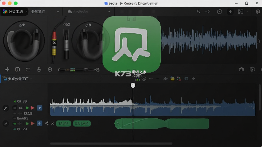
Task: Toggle the green enable switch on second track
Action: coord(15,124)
